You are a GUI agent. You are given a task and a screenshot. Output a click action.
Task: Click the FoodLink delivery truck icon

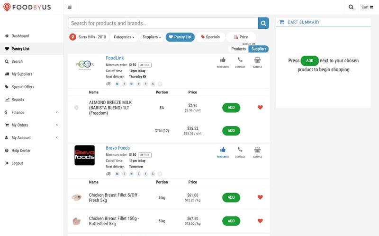(108, 84)
